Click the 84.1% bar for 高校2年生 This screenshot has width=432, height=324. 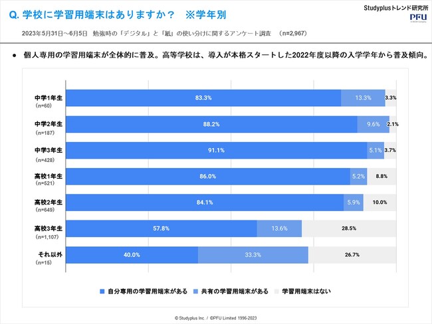(x=205, y=202)
